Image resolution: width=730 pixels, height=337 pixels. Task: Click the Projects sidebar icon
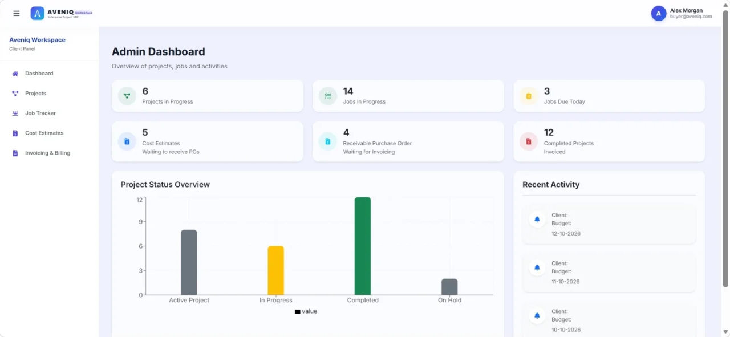pyautogui.click(x=15, y=94)
